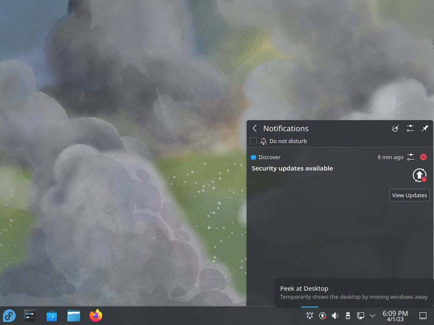The height and width of the screenshot is (325, 434).
Task: Configure Discover notification settings
Action: [x=411, y=157]
